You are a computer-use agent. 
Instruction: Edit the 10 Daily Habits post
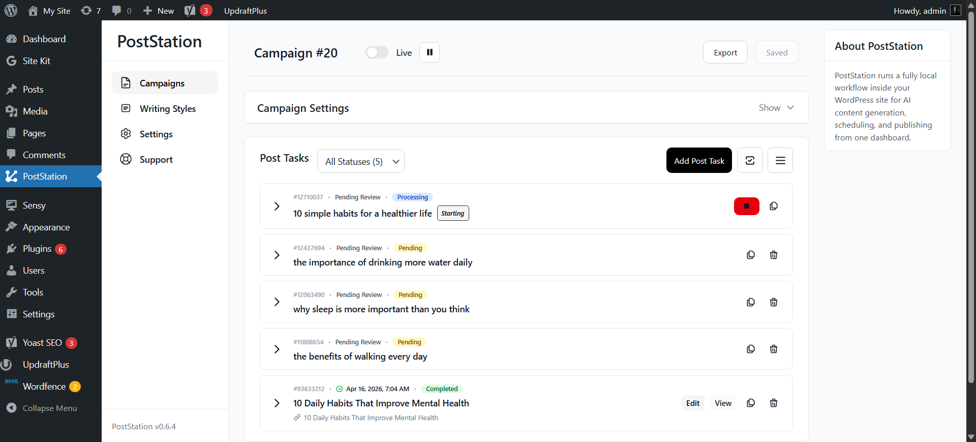(x=693, y=403)
